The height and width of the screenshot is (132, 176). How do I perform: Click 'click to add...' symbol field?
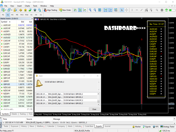point(9,109)
